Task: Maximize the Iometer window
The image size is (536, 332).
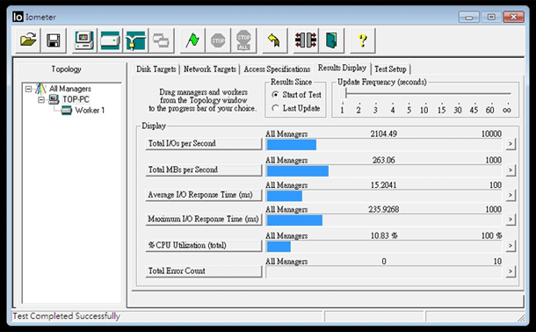Action: pos(491,17)
